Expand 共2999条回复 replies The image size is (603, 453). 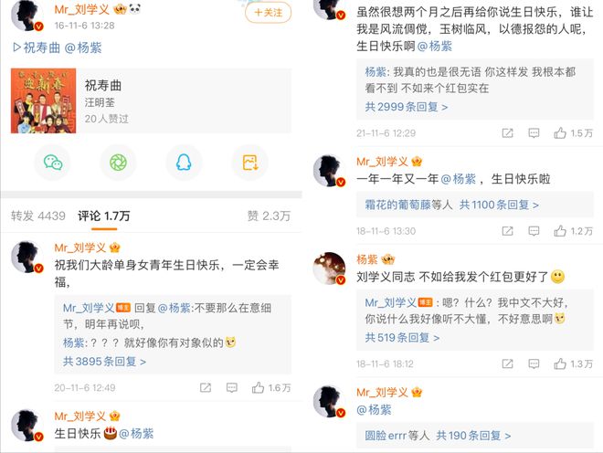tap(406, 107)
